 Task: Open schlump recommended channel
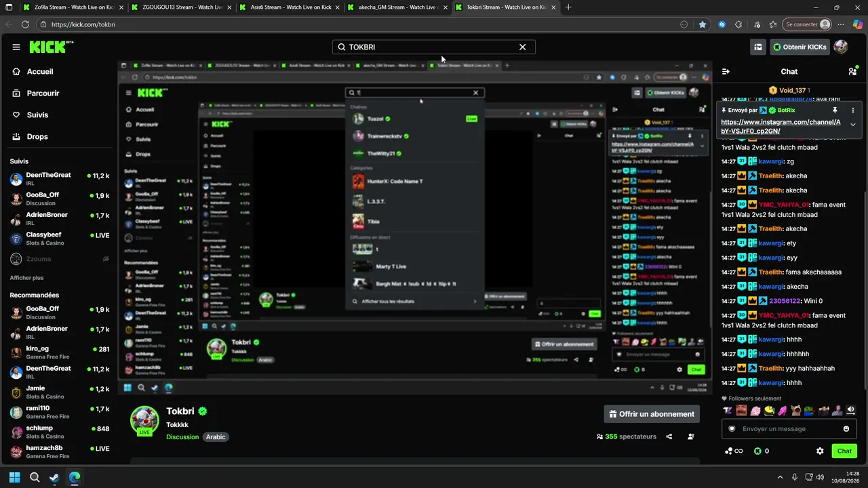pos(60,432)
